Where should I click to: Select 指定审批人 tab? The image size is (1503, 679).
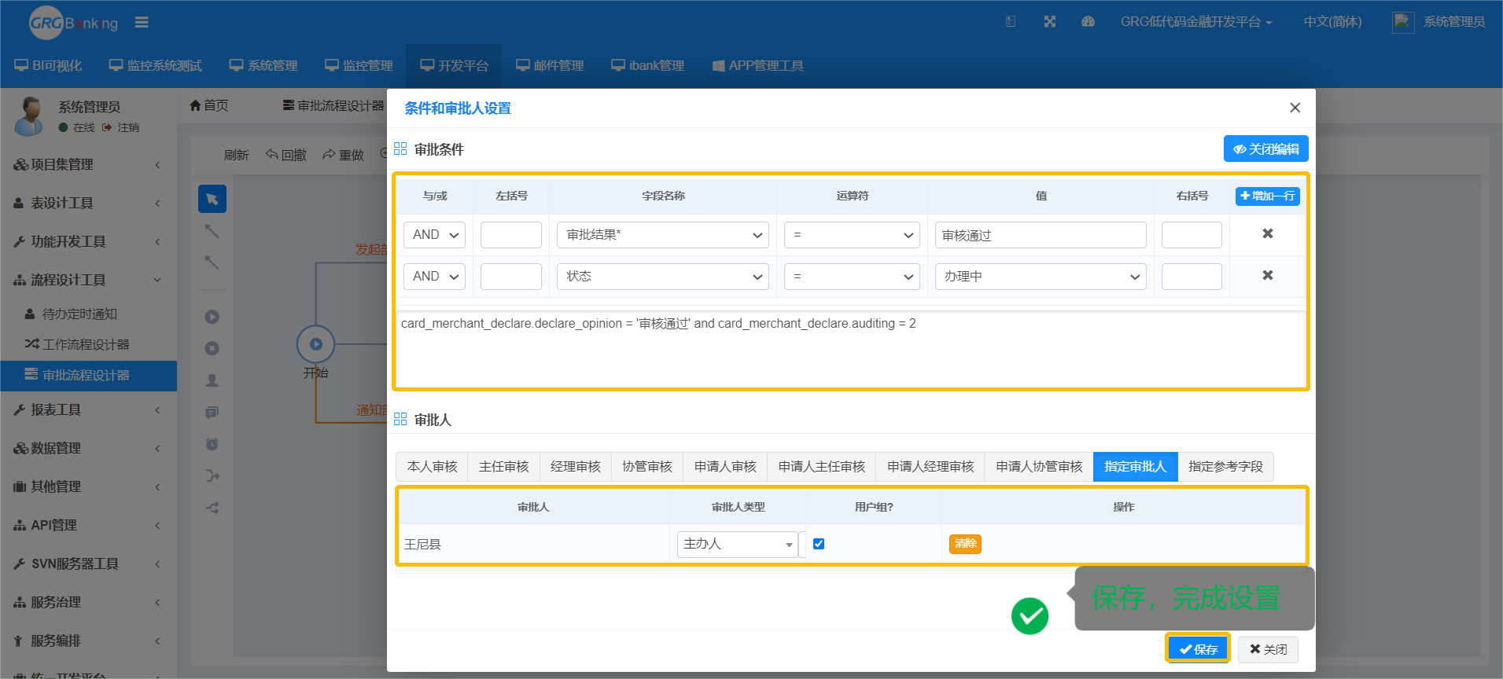pyautogui.click(x=1135, y=467)
